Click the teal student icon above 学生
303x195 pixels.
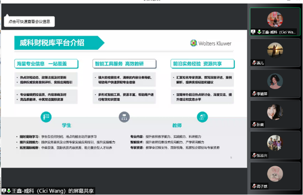point(46,117)
